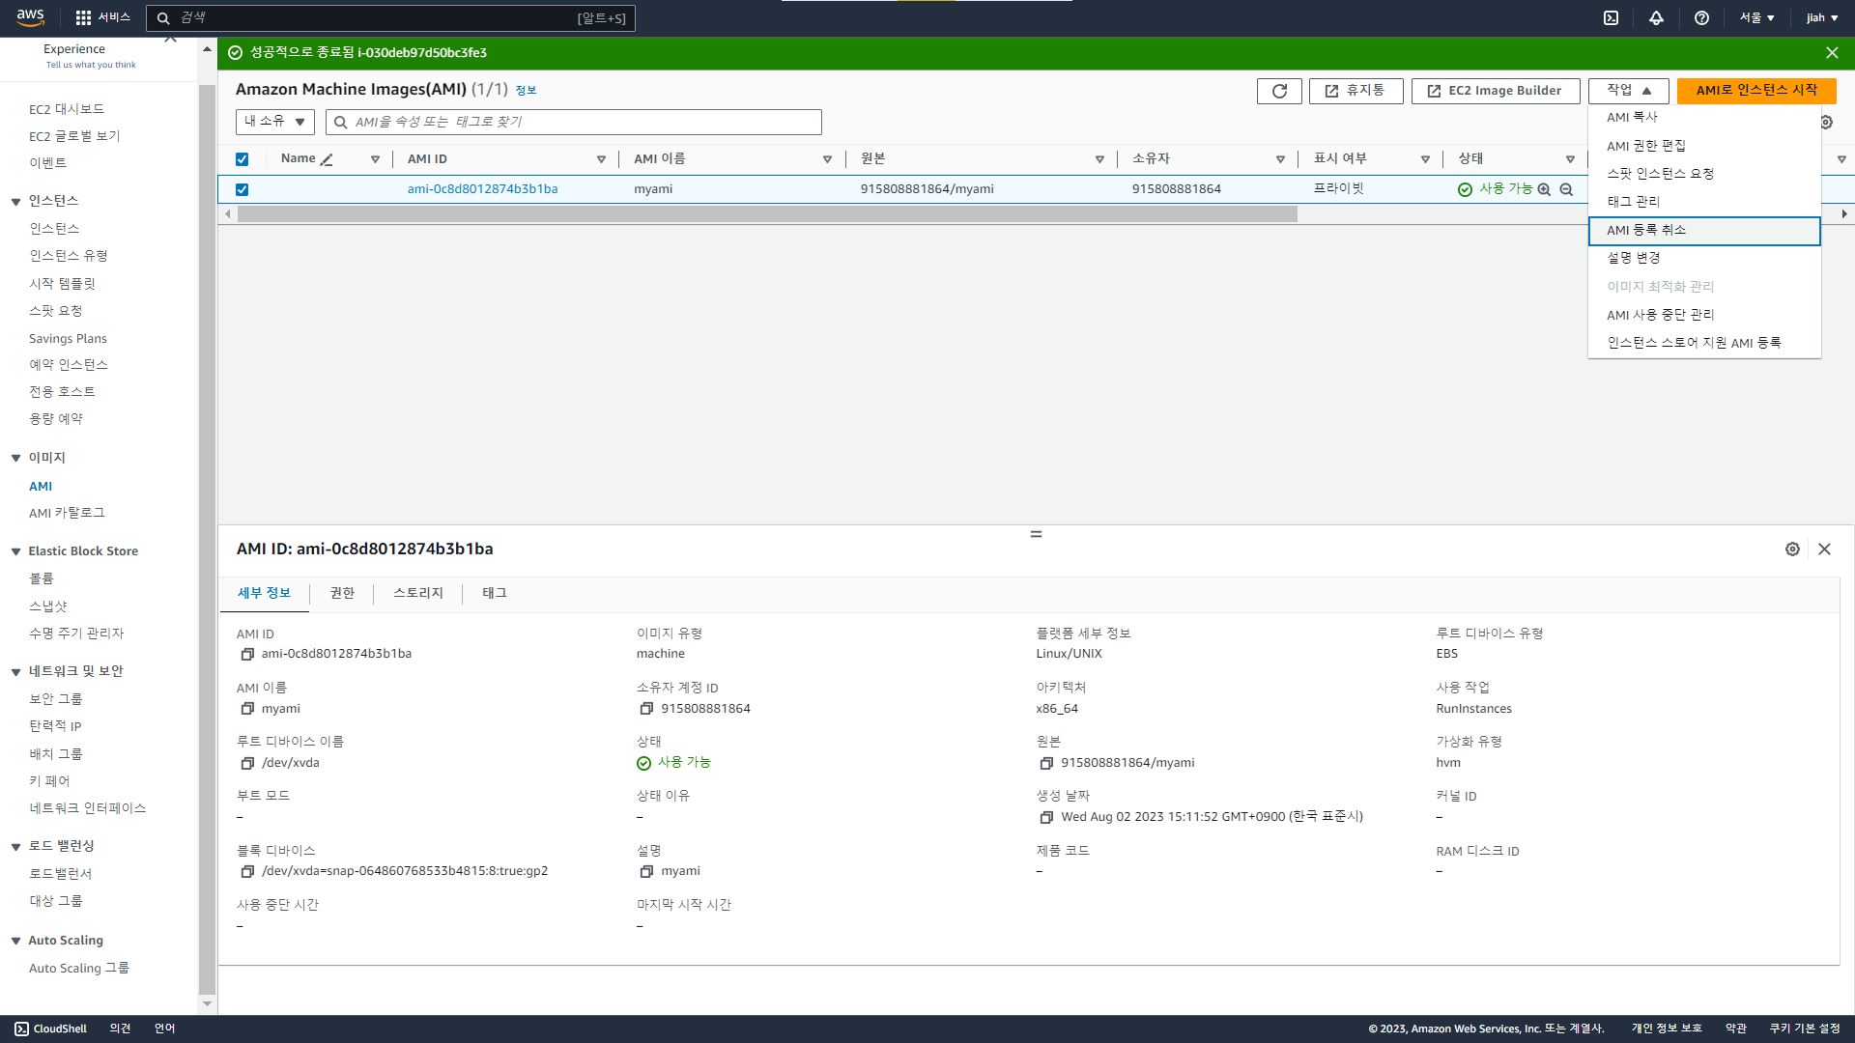Close the Experience feedback panel
The height and width of the screenshot is (1043, 1855).
point(170,40)
